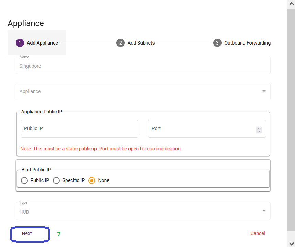295x247 pixels.
Task: Go to the Outbound Forwarding step
Action: tap(247, 43)
